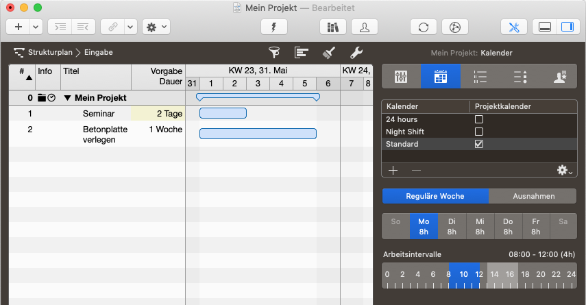The image size is (586, 305).
Task: Uncheck the Standard calendar checkbox
Action: (x=479, y=144)
